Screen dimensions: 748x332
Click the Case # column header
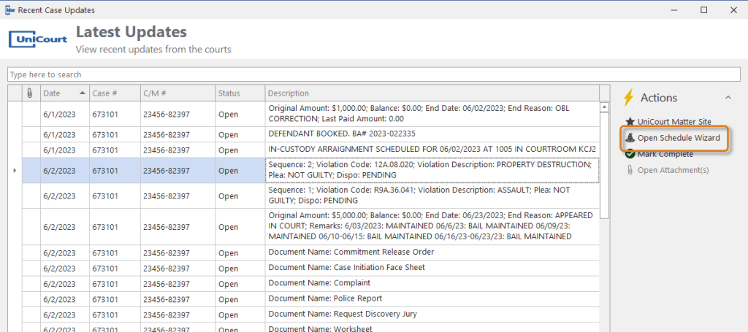[115, 93]
